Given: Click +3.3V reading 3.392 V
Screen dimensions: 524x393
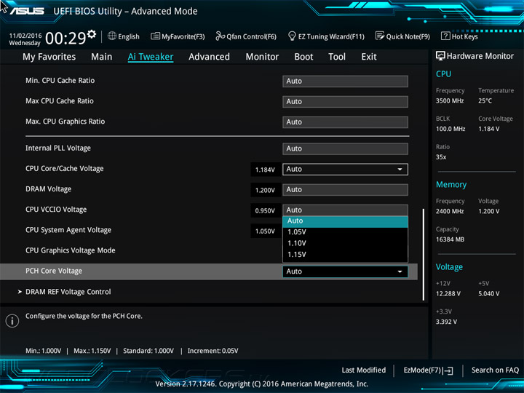Looking at the screenshot, I should 446,322.
